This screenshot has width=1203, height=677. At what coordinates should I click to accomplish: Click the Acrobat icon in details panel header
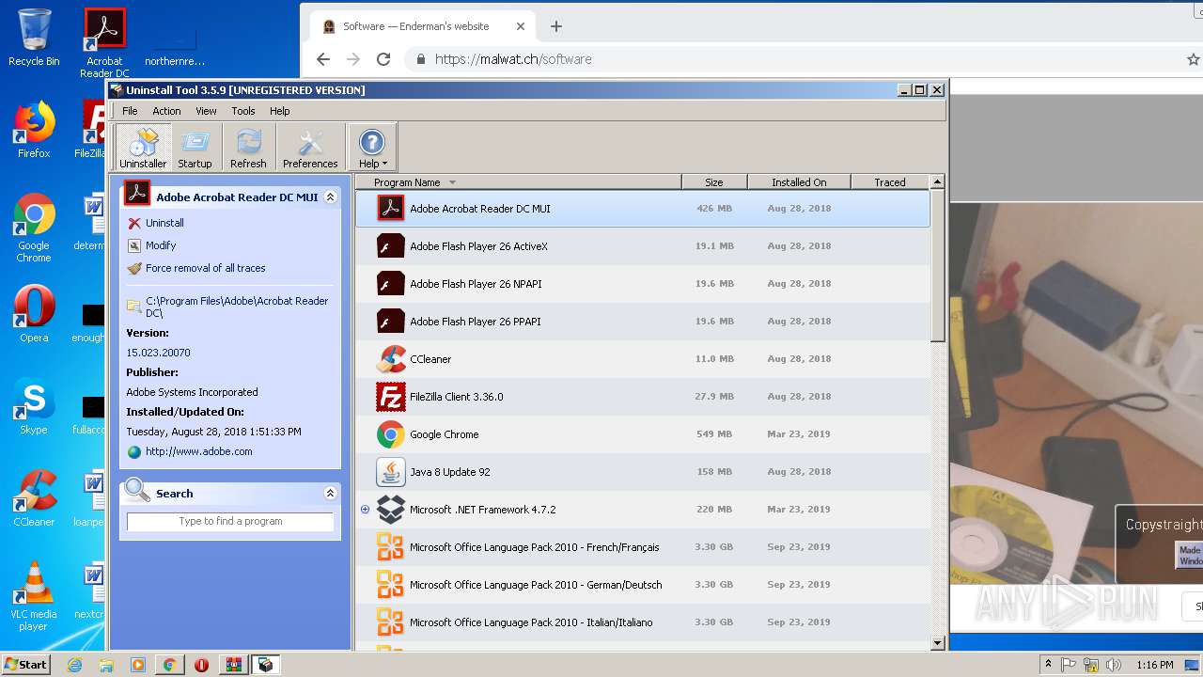click(x=137, y=193)
